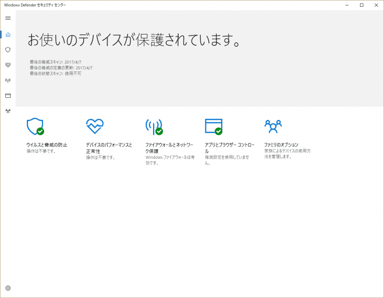Image resolution: width=384 pixels, height=298 pixels.
Task: Close the Windows Defender window
Action: click(376, 5)
